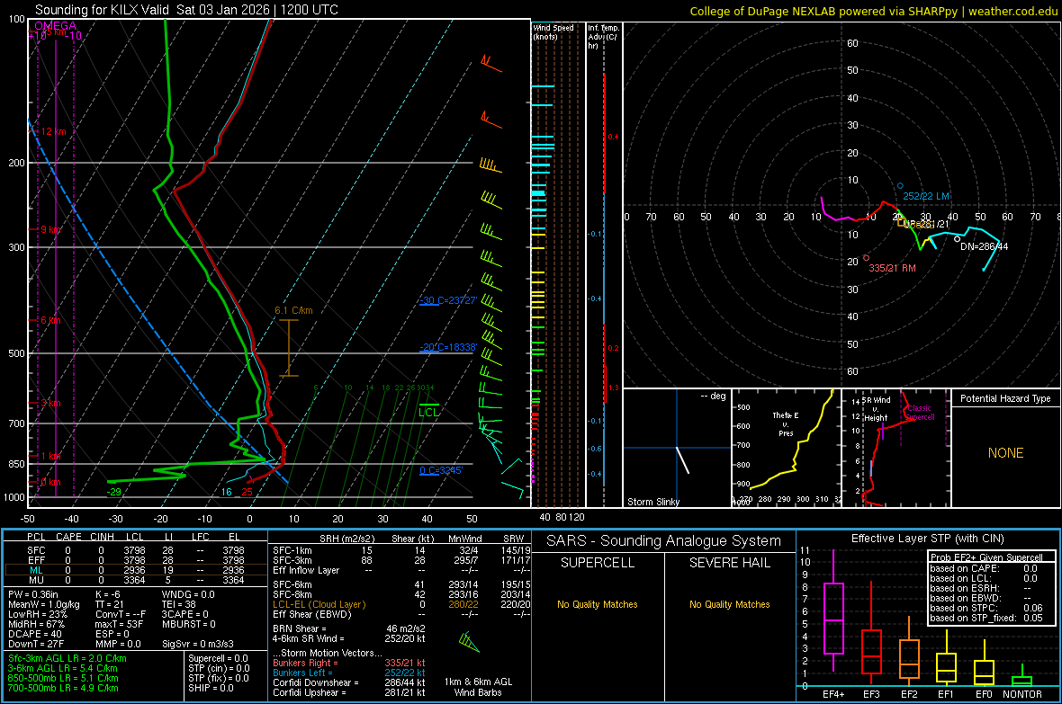Image resolution: width=1062 pixels, height=704 pixels.
Task: Click 'No Quality Matches' under SUPERCELL
Action: pos(598,604)
